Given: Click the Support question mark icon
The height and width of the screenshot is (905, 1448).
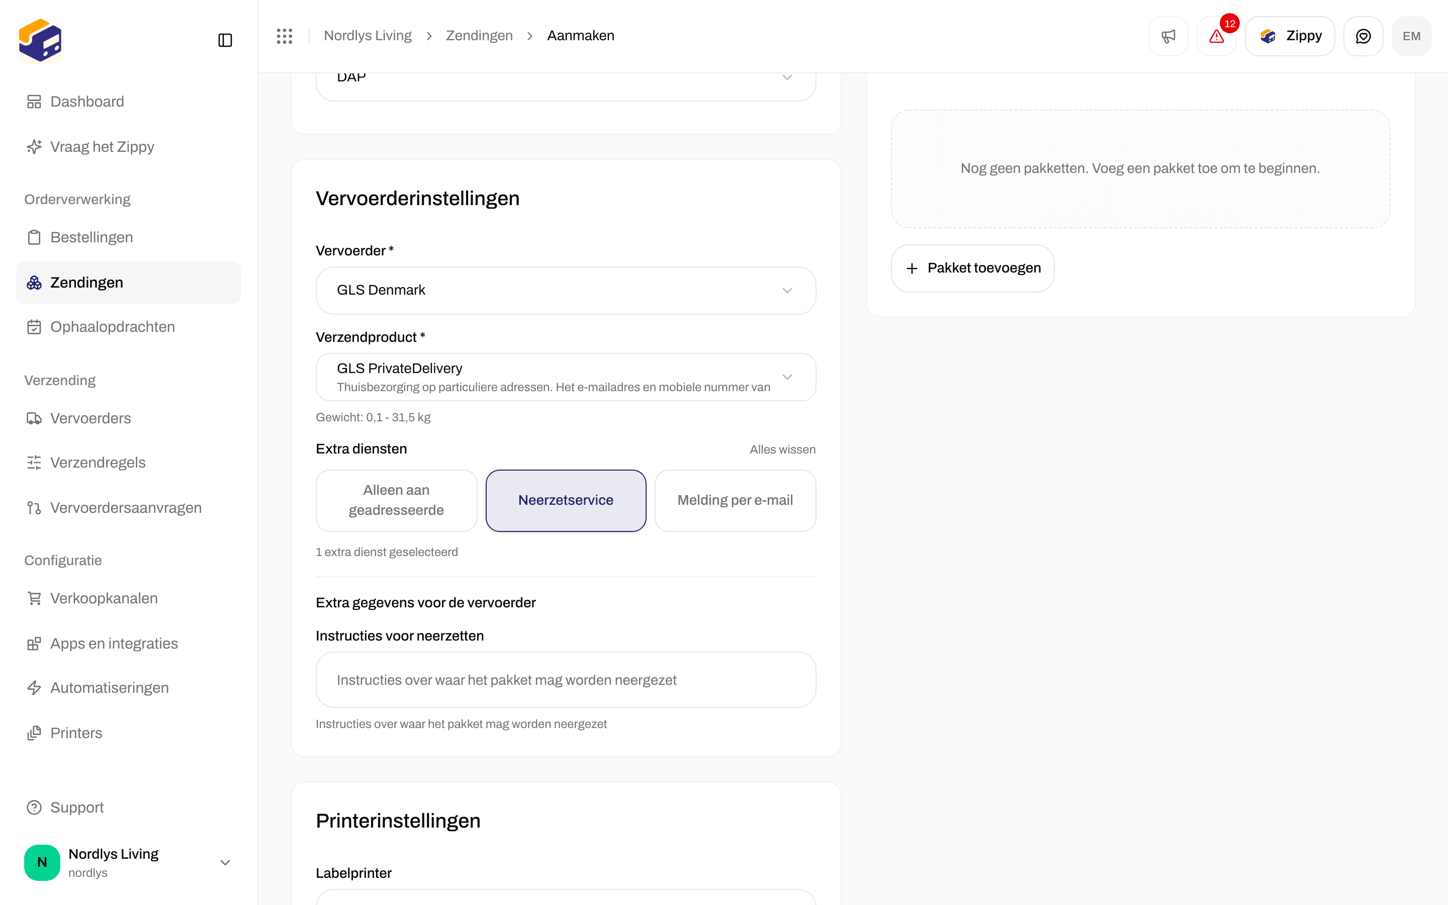Looking at the screenshot, I should coord(34,807).
